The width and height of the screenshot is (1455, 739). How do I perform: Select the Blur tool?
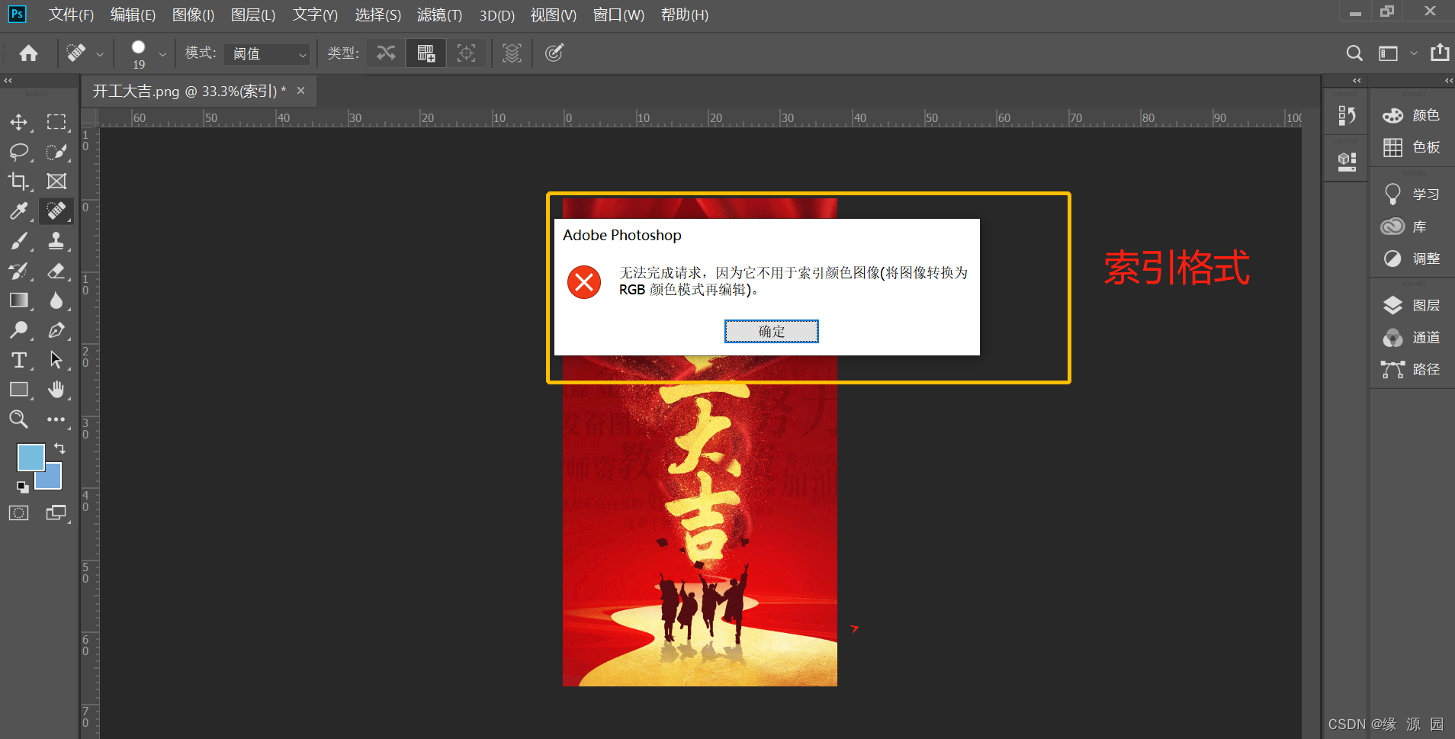[x=56, y=300]
